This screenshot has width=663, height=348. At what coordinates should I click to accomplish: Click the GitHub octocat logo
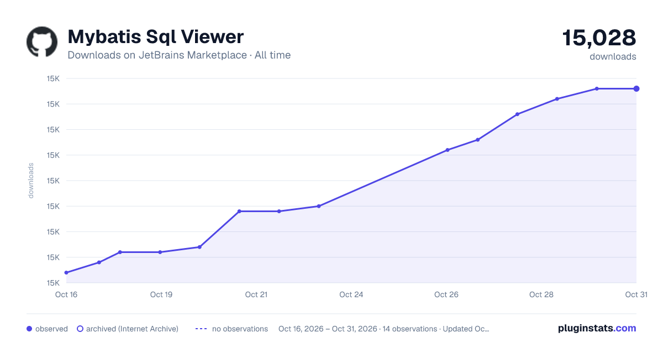coord(42,41)
